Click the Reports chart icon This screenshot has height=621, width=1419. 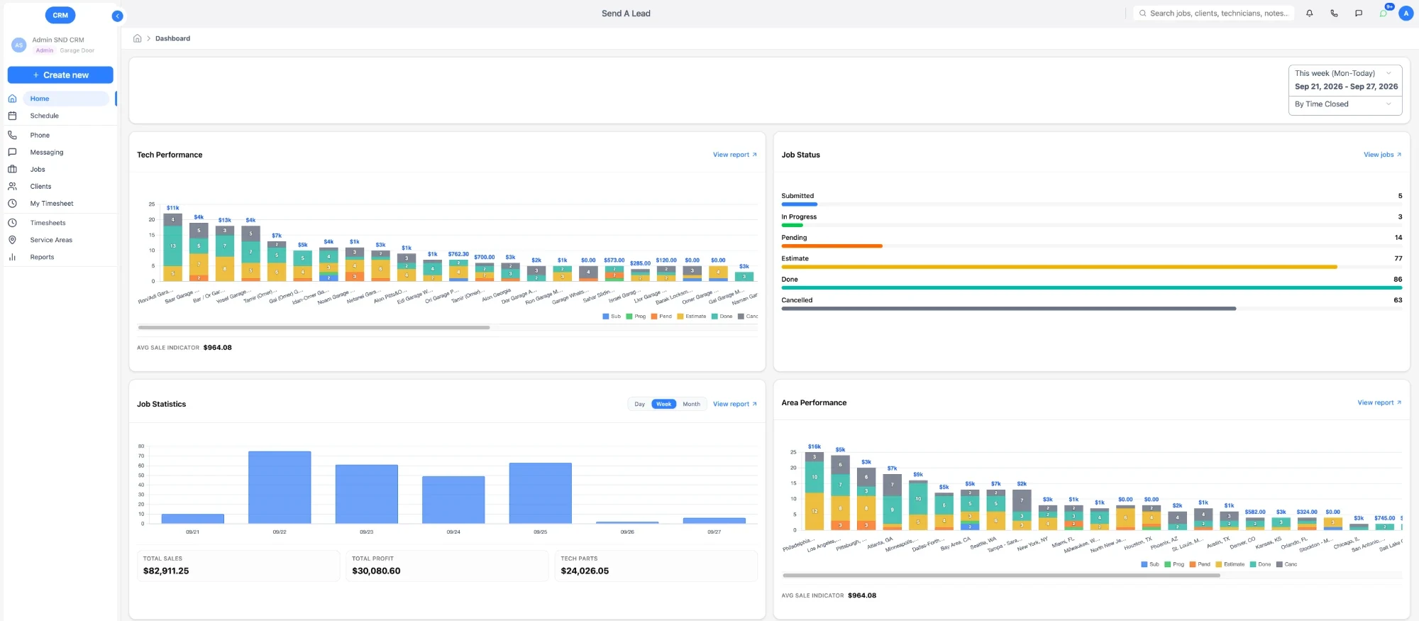tap(12, 257)
